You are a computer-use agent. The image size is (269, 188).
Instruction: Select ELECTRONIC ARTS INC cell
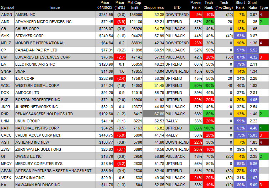(x=55, y=64)
